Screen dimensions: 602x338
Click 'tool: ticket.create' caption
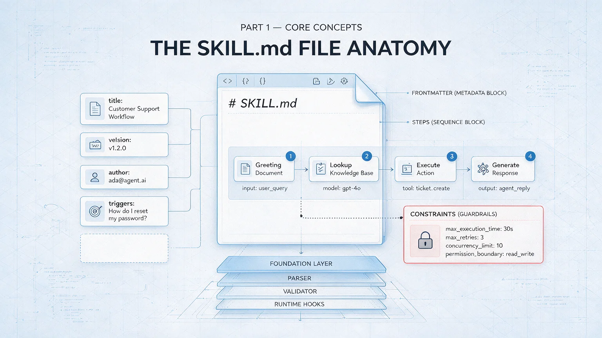click(426, 188)
